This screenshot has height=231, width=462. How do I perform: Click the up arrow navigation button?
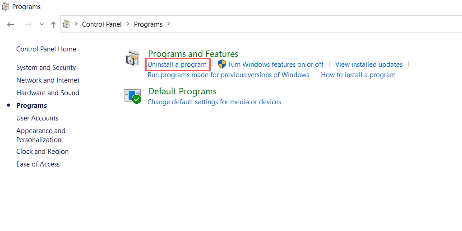[x=53, y=24]
